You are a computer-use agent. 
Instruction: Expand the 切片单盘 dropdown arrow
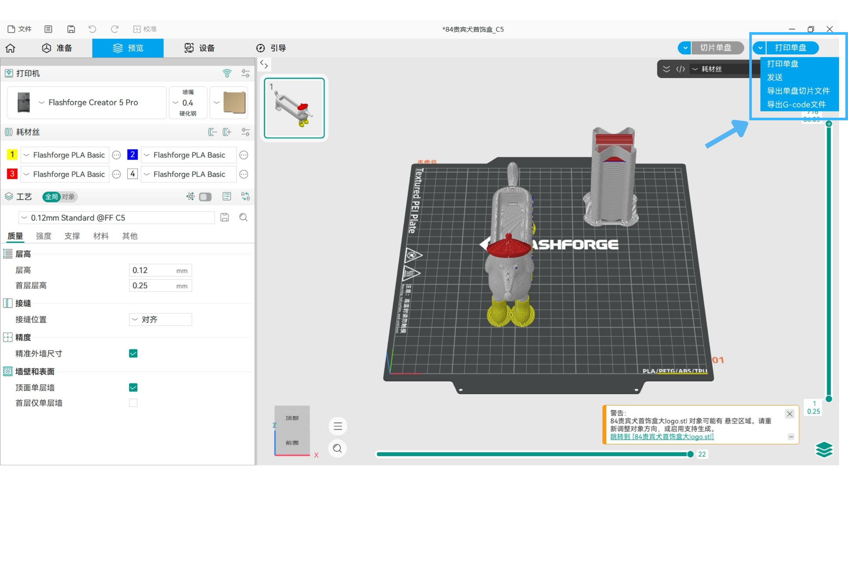click(685, 48)
